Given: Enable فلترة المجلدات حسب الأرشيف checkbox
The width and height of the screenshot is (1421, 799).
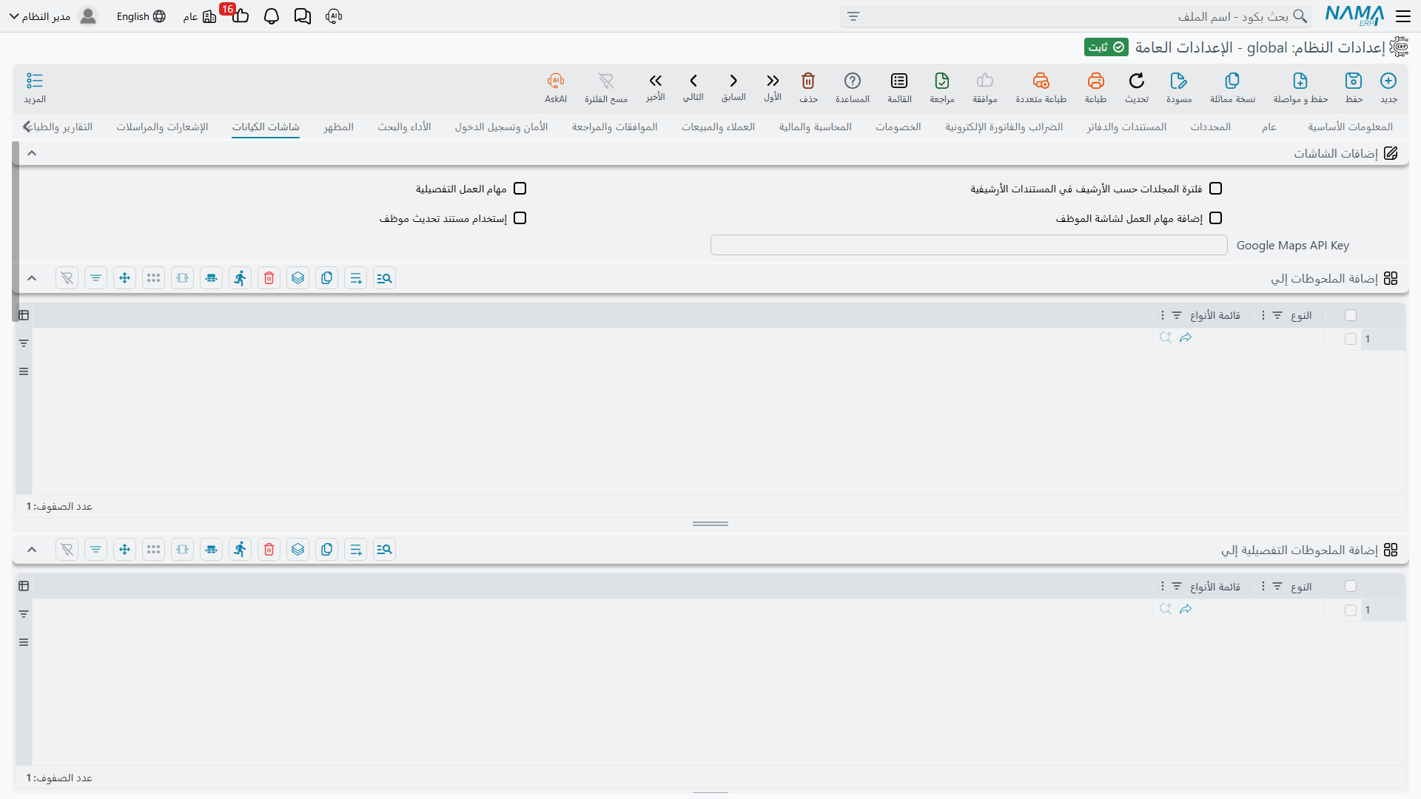Looking at the screenshot, I should 1215,189.
